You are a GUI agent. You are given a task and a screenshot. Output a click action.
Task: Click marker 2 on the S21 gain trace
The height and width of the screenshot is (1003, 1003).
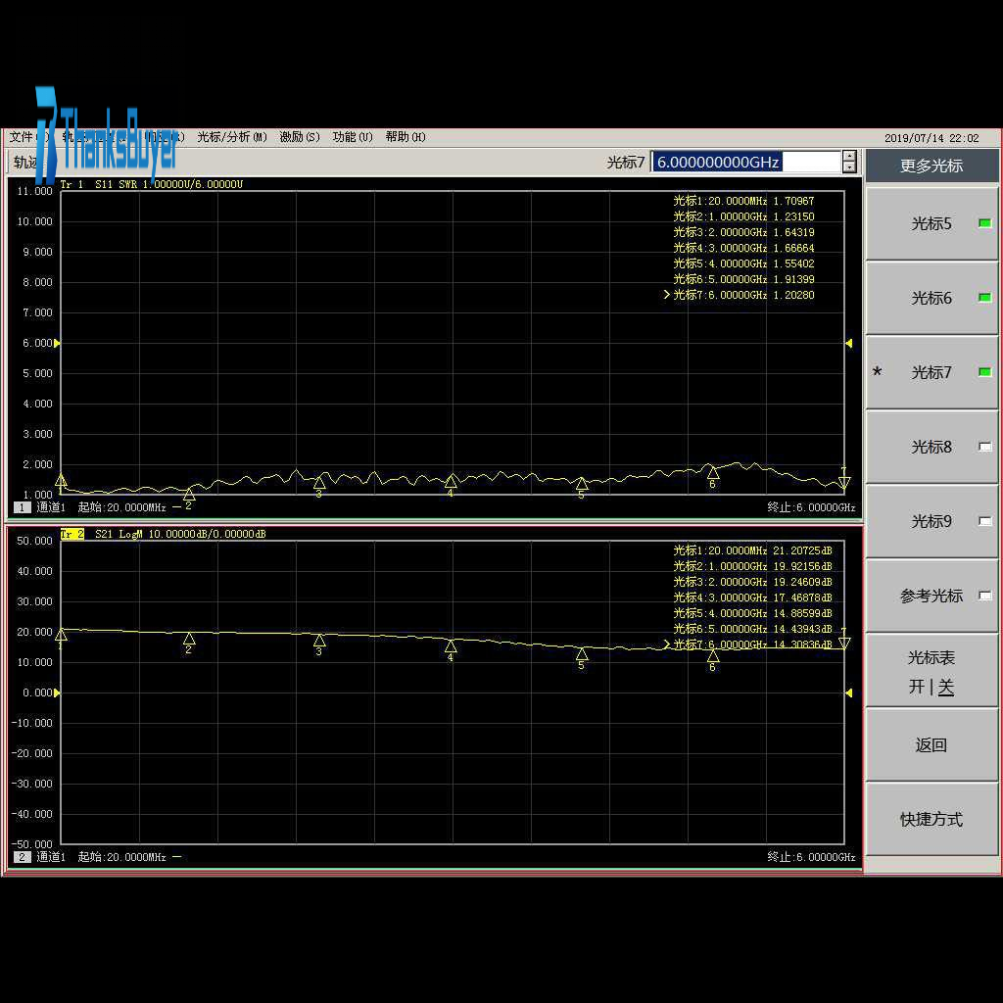pos(189,639)
